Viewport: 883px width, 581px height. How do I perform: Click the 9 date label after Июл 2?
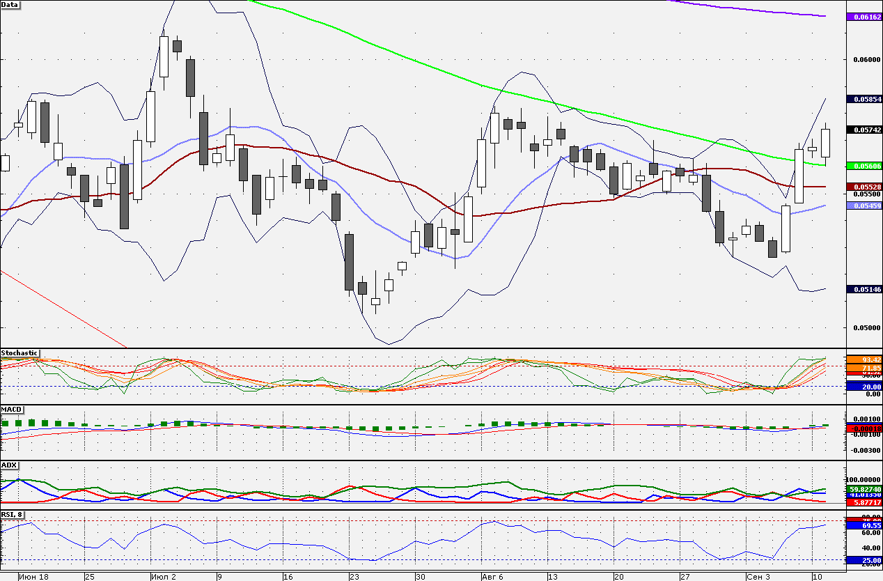click(x=219, y=577)
